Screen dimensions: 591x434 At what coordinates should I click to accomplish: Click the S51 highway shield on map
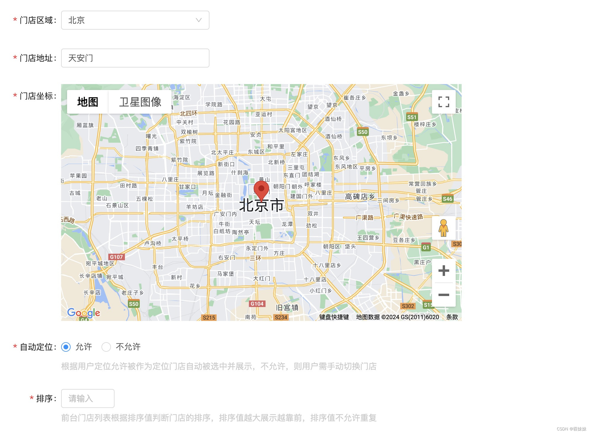click(x=412, y=117)
